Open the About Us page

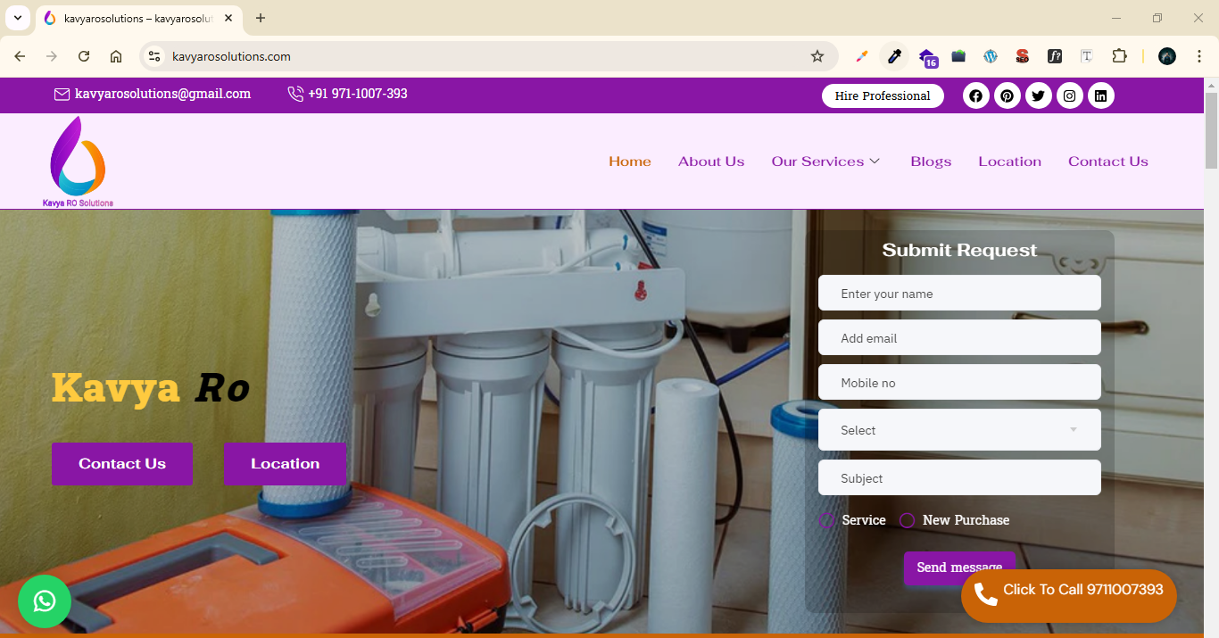[711, 162]
